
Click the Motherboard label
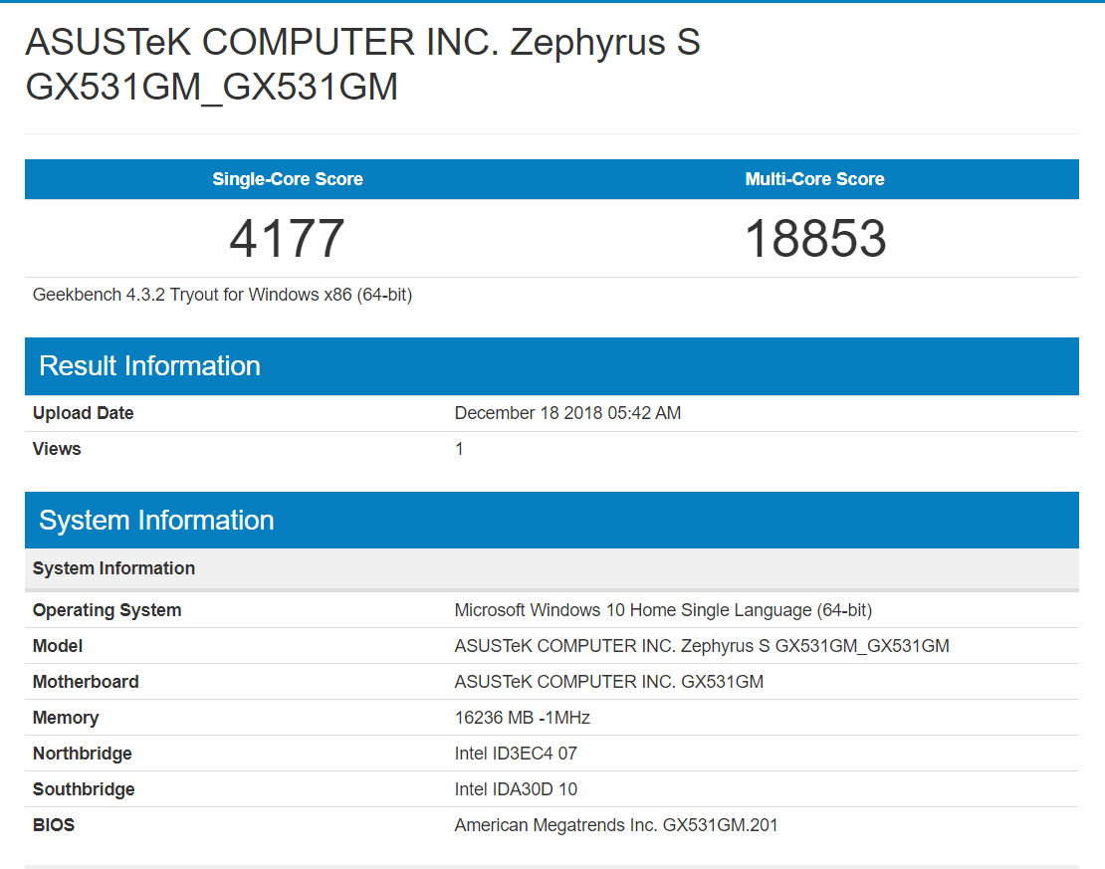point(86,682)
